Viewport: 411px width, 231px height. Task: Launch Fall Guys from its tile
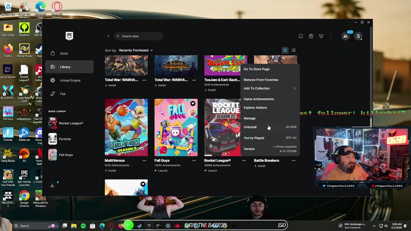tap(161, 171)
